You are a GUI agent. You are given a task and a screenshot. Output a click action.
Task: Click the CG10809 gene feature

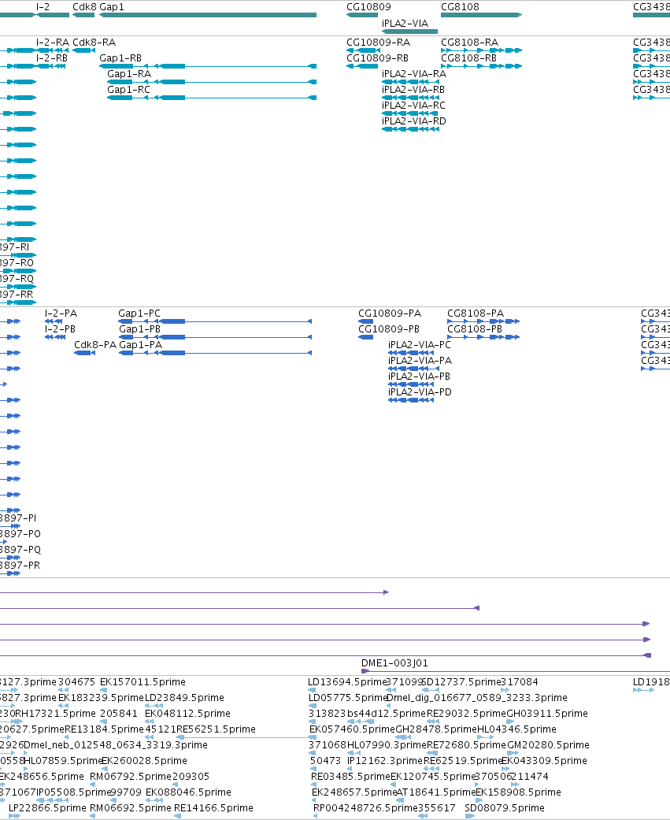click(361, 15)
